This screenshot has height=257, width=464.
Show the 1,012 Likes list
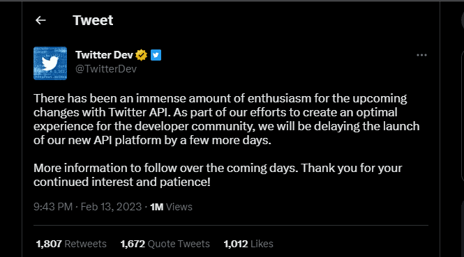coord(248,244)
